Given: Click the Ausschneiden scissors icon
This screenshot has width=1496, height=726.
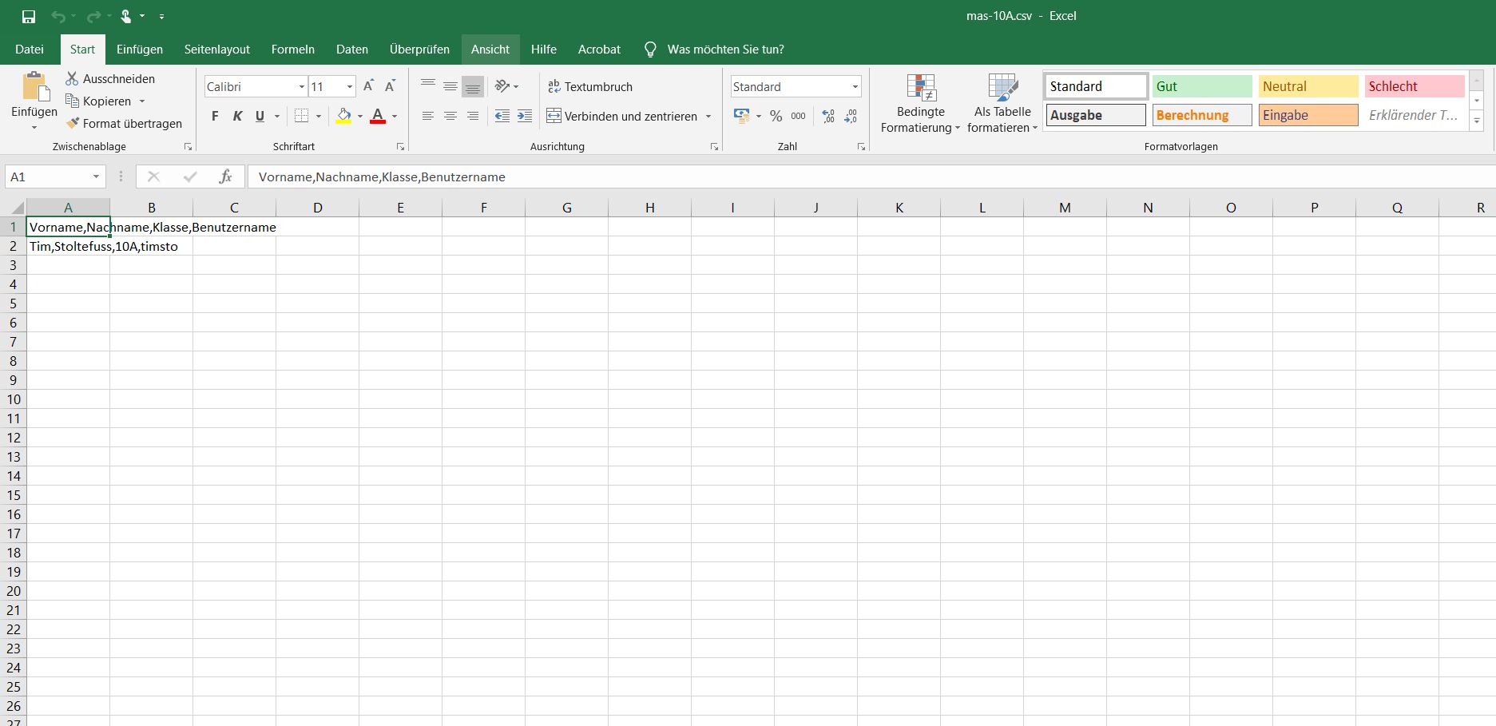Looking at the screenshot, I should tap(72, 78).
